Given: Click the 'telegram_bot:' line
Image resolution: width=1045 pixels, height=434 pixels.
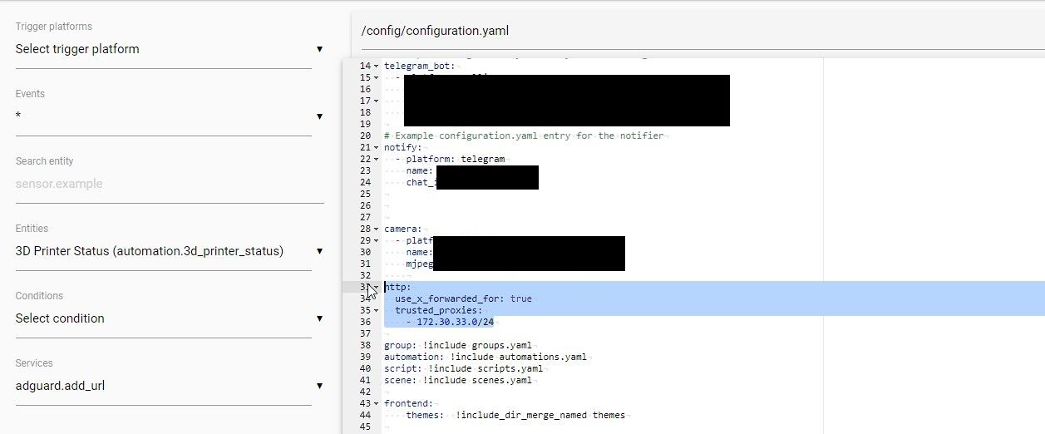Looking at the screenshot, I should coord(419,66).
